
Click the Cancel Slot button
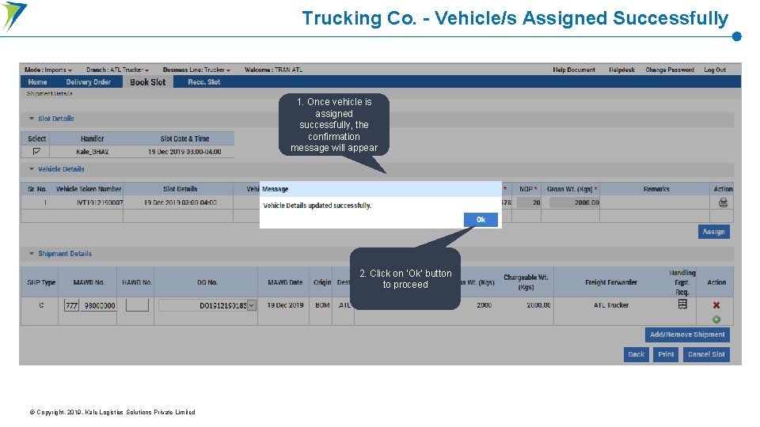tap(706, 354)
